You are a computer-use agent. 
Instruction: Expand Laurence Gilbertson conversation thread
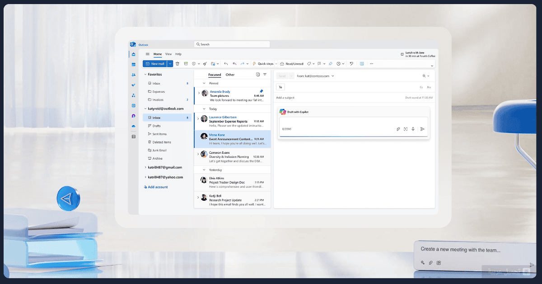198,118
